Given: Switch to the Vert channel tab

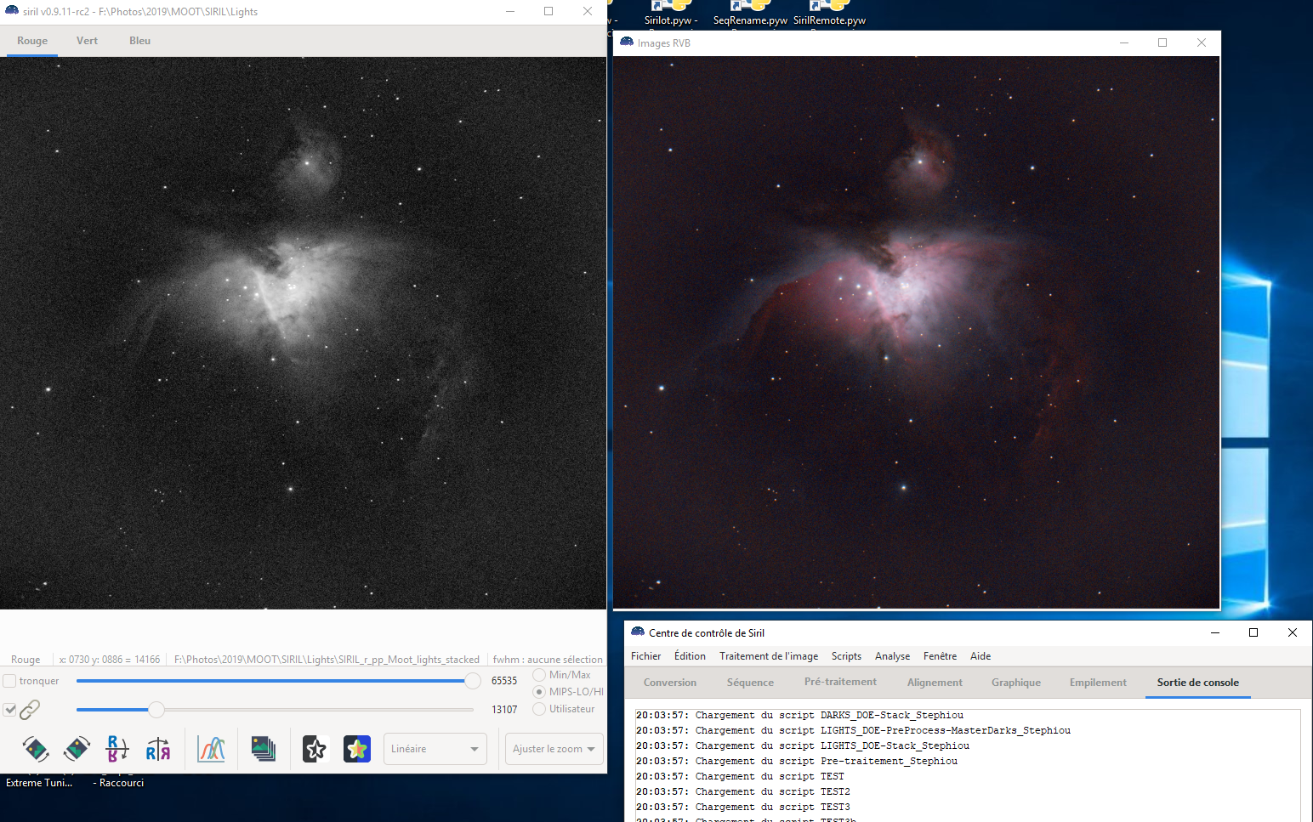Looking at the screenshot, I should 87,41.
